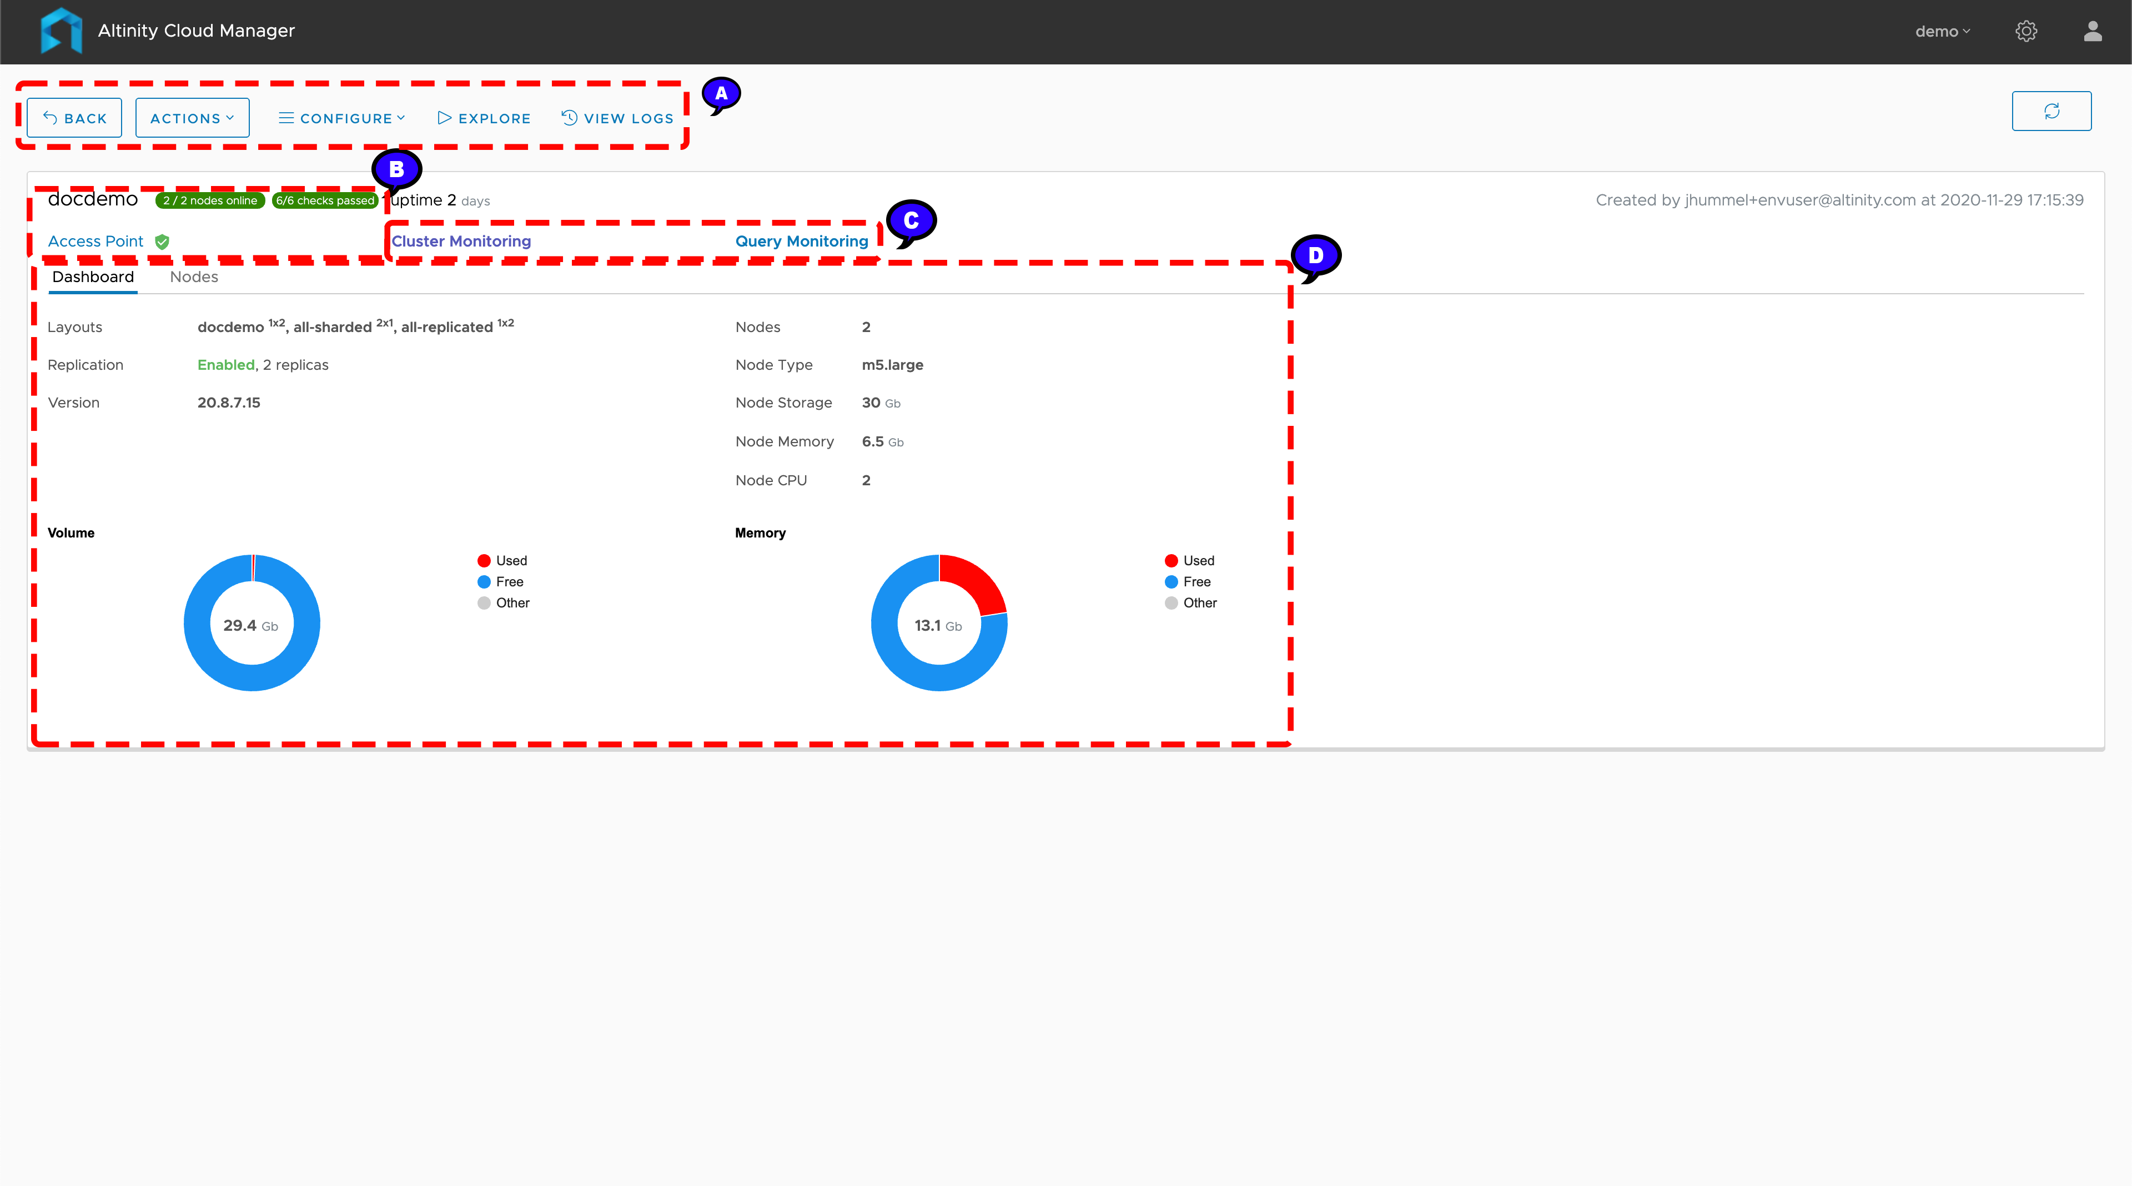Open VIEW LOGS

point(617,118)
